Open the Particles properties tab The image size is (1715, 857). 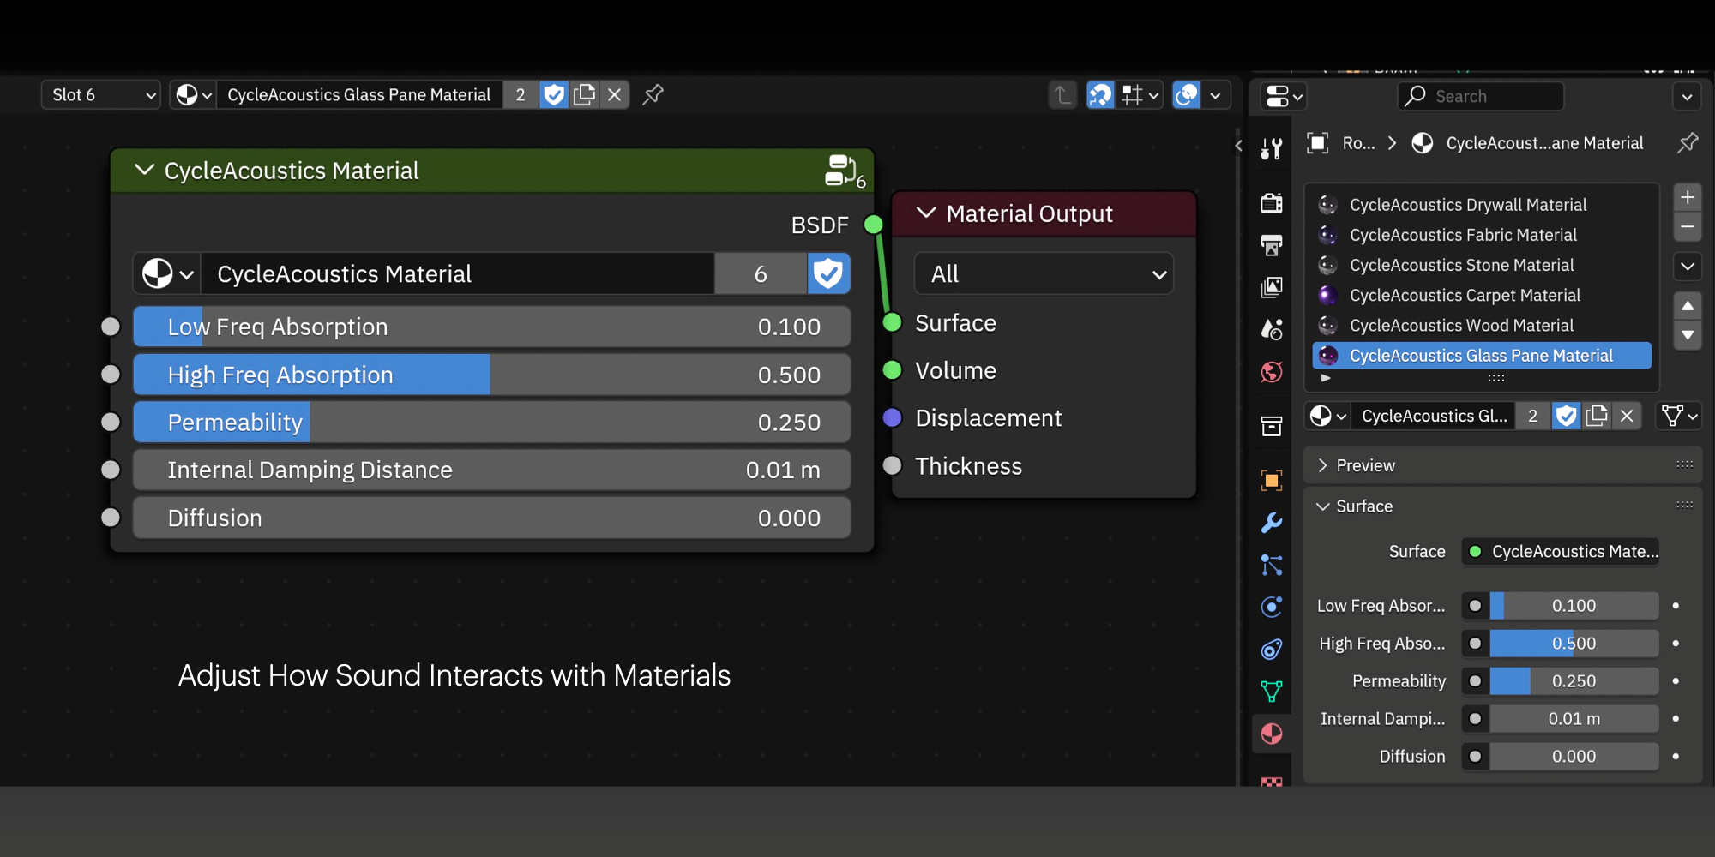(1272, 565)
